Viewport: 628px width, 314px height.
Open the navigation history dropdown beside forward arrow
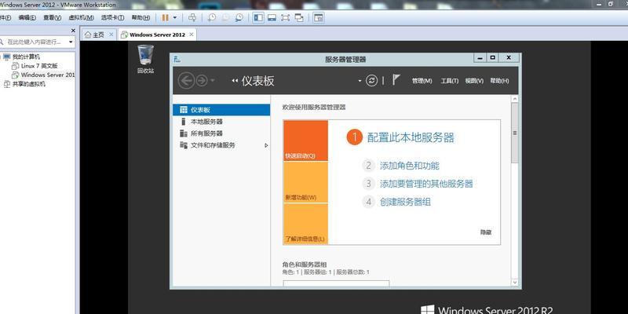(x=212, y=81)
